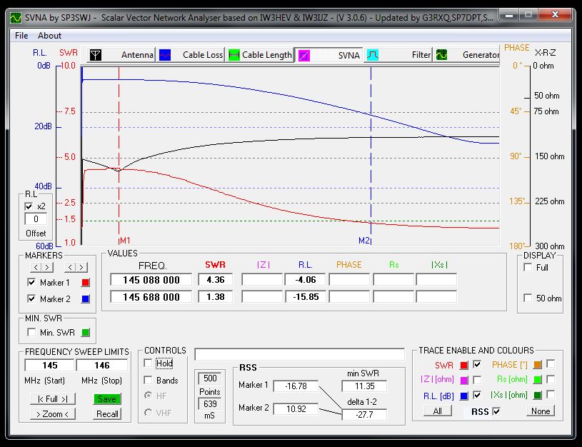Click the cyan Filter pulse icon
The width and height of the screenshot is (582, 447).
point(372,55)
